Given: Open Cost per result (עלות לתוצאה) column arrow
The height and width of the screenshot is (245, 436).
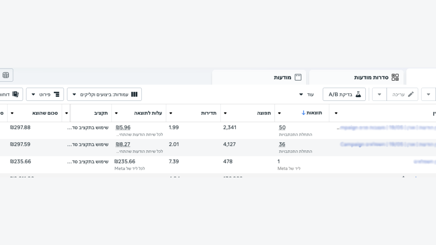Looking at the screenshot, I should (x=116, y=113).
